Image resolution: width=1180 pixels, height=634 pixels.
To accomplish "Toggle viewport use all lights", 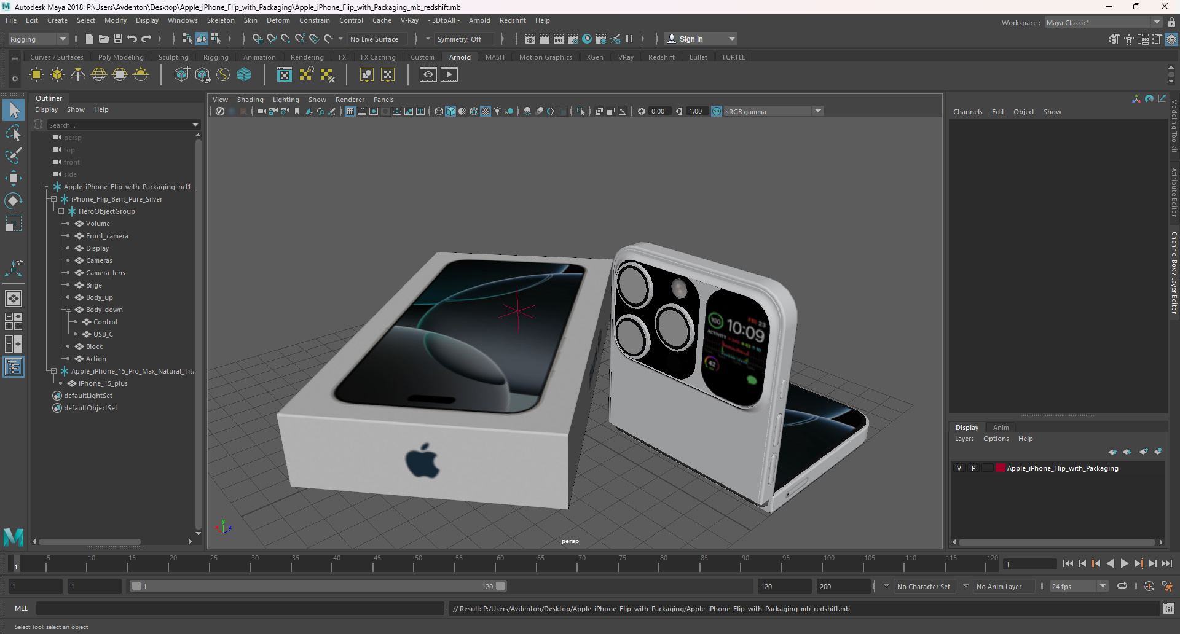I will coord(497,111).
